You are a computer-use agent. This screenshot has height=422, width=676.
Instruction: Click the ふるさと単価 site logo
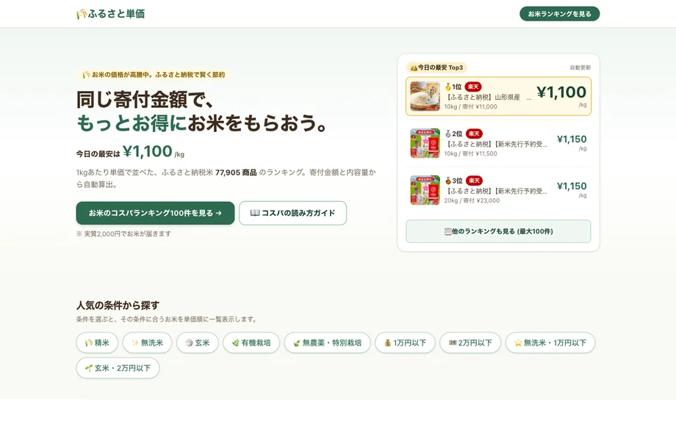pyautogui.click(x=111, y=14)
